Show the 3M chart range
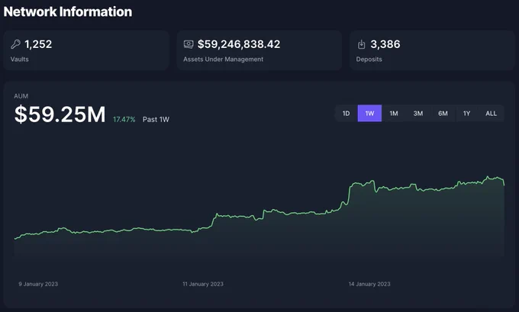The image size is (519, 312). pos(418,114)
